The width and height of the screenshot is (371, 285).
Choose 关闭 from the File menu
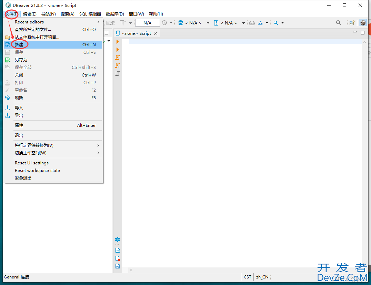[53, 75]
